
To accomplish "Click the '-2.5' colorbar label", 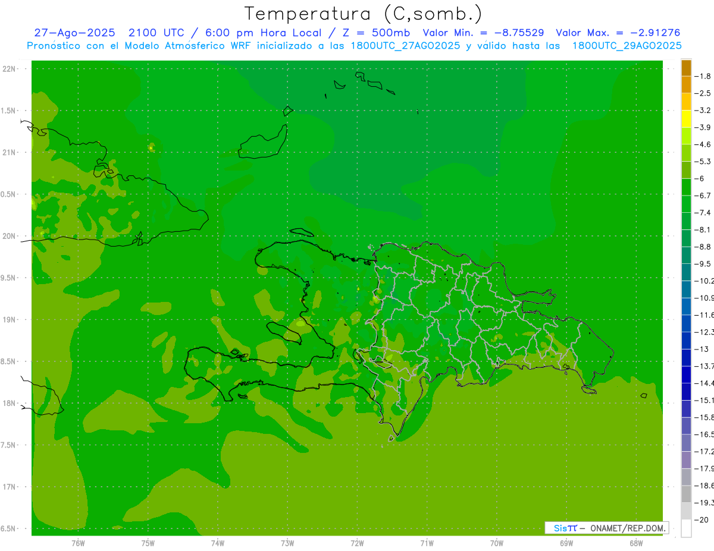I will coord(704,93).
